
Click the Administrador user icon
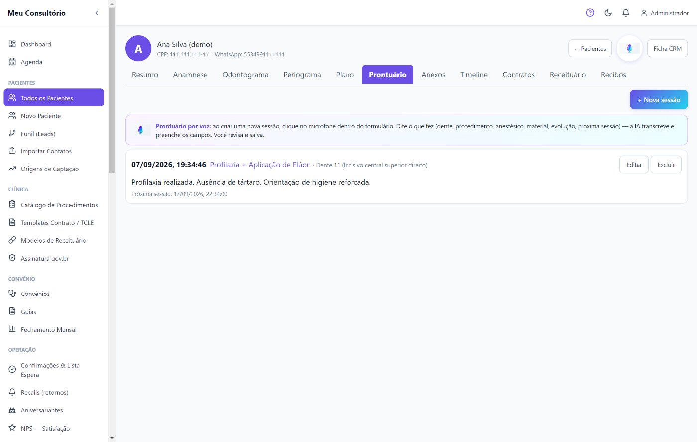pyautogui.click(x=644, y=13)
